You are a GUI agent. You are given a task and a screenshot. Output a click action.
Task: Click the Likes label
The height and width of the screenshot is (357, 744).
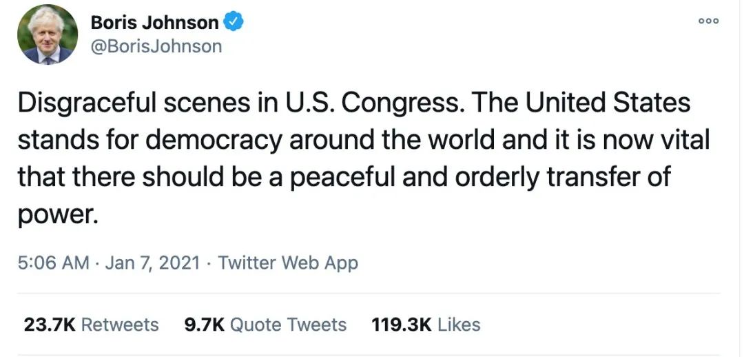459,325
